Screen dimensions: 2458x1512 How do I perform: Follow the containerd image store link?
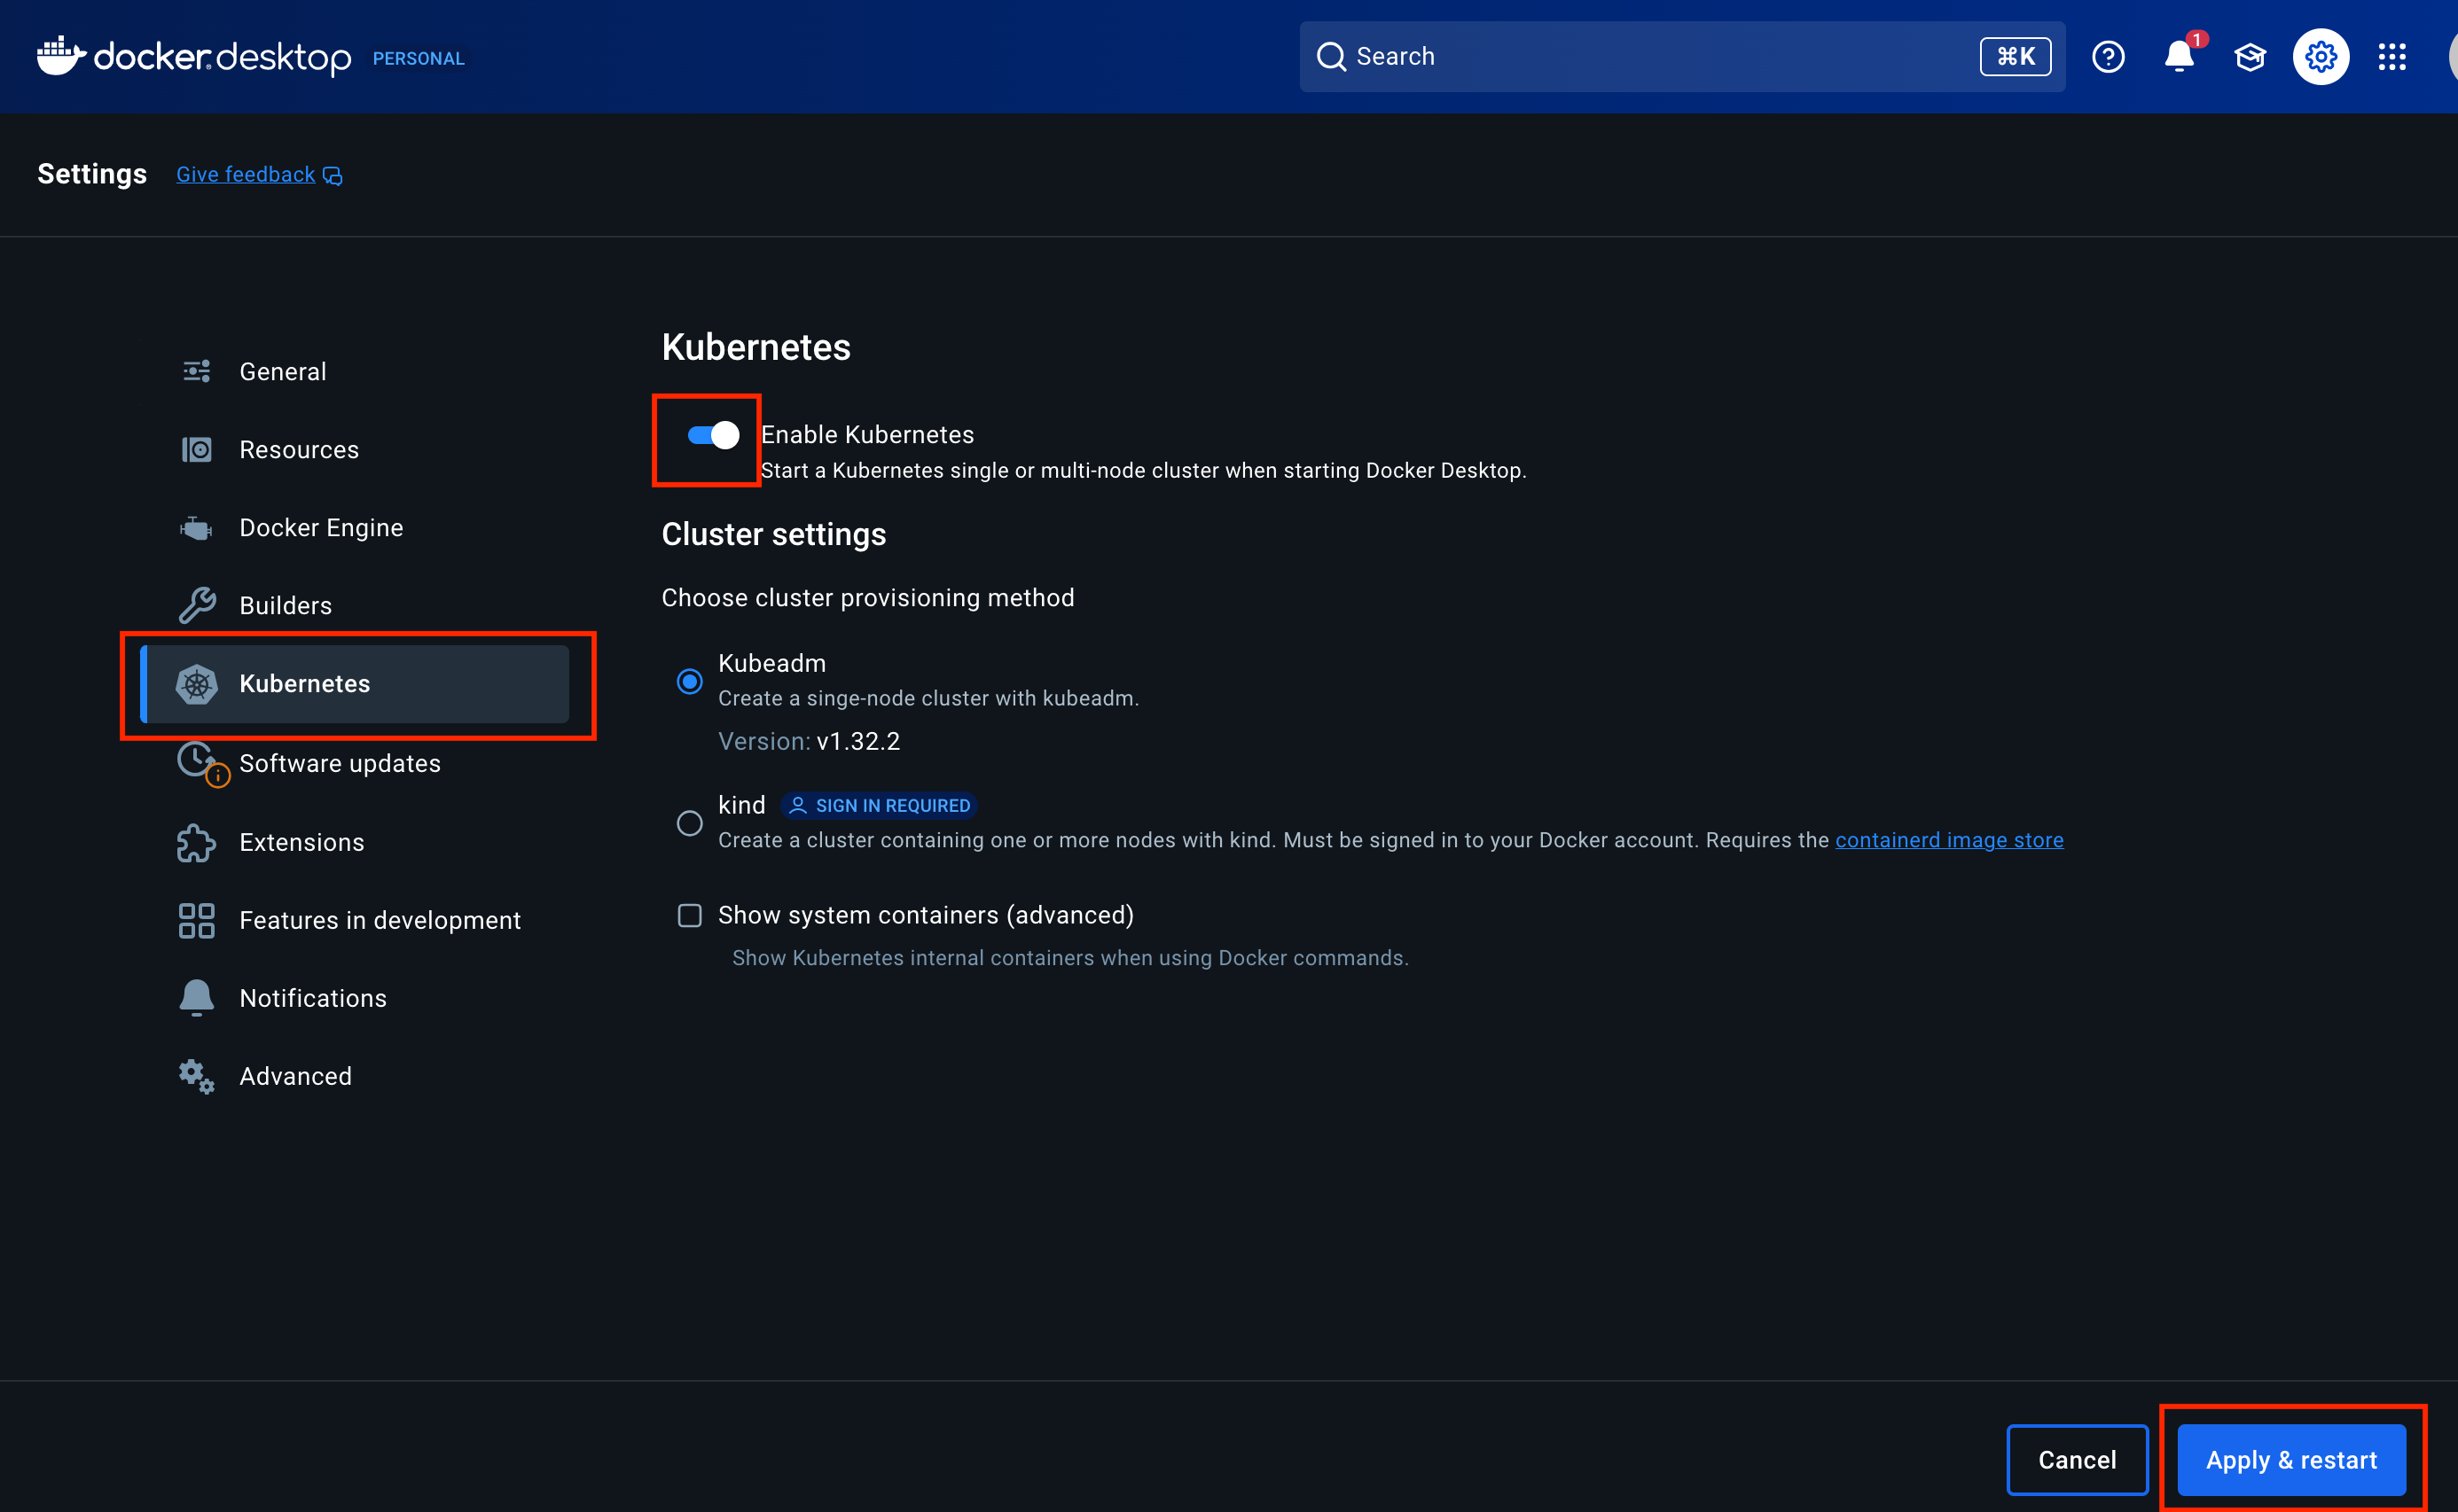1949,840
